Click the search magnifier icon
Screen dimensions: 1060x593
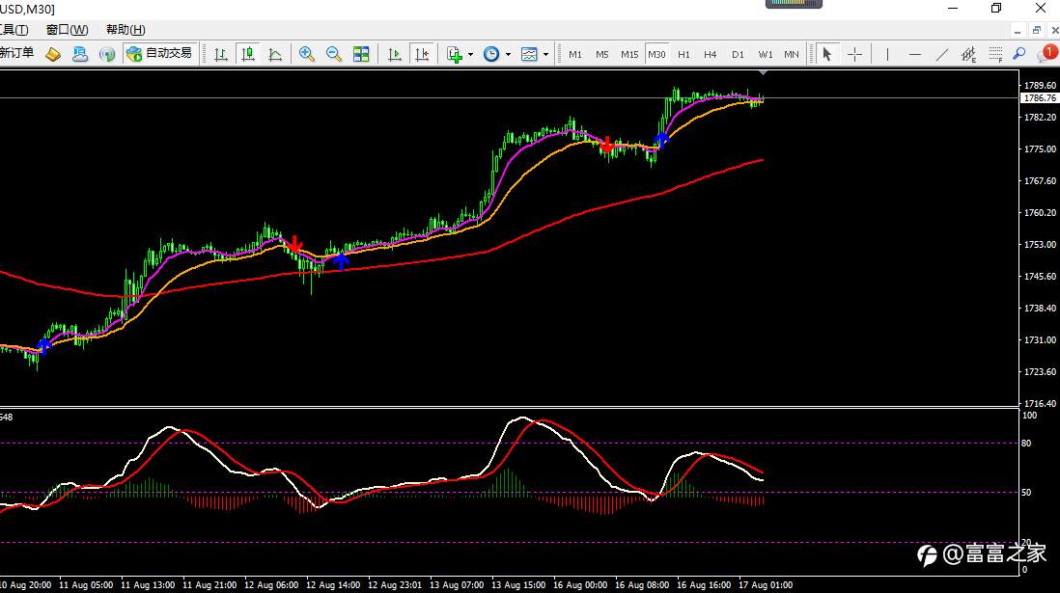tap(1019, 54)
